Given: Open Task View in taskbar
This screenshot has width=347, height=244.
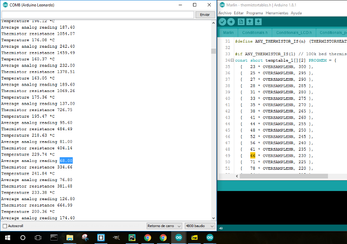Looking at the screenshot, I should pyautogui.click(x=38, y=237).
